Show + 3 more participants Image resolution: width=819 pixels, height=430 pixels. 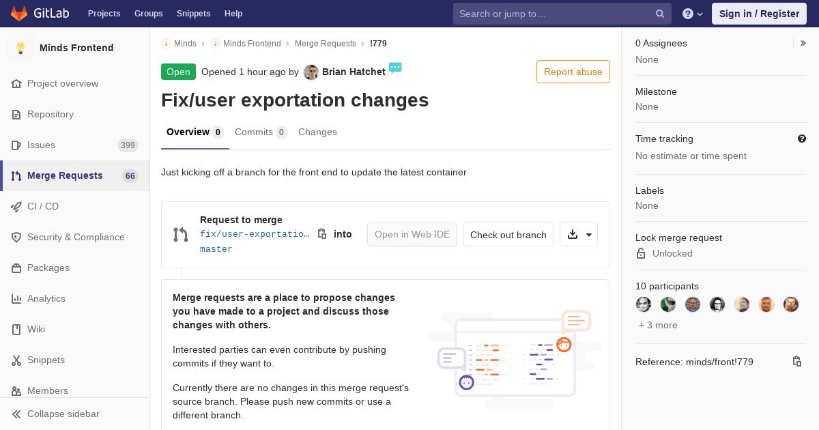tap(658, 325)
